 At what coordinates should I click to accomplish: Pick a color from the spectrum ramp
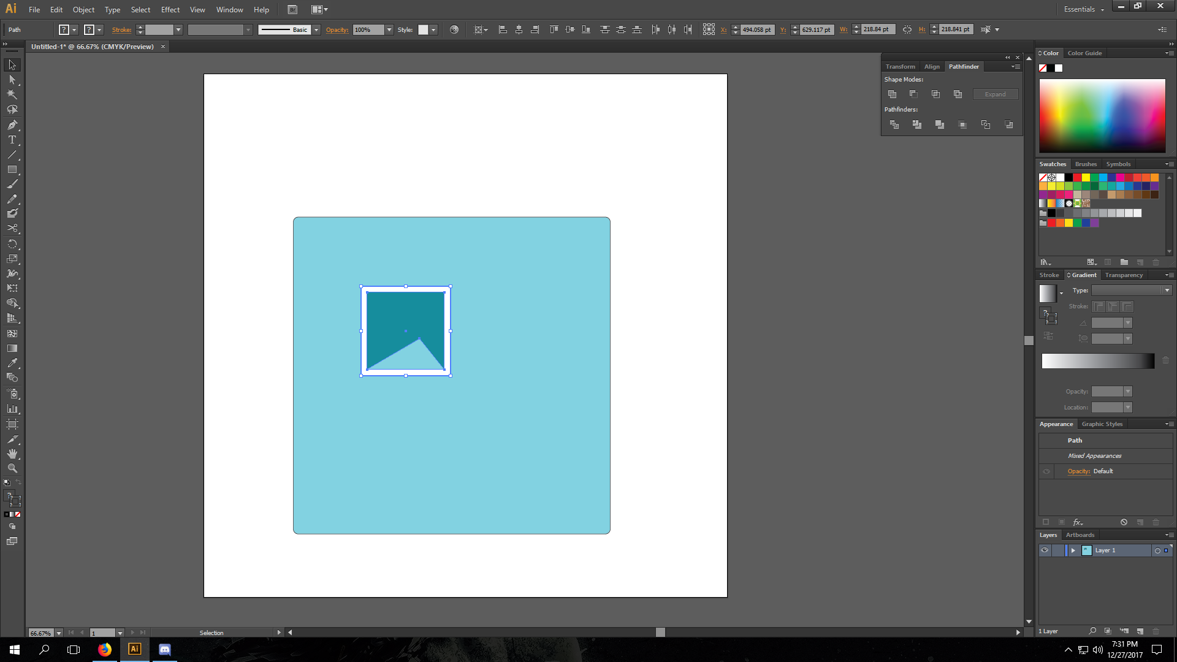tap(1102, 115)
